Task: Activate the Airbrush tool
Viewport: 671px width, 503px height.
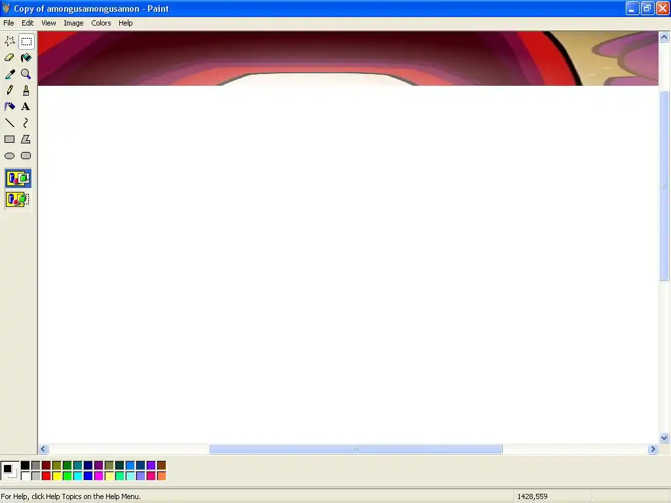Action: [9, 107]
